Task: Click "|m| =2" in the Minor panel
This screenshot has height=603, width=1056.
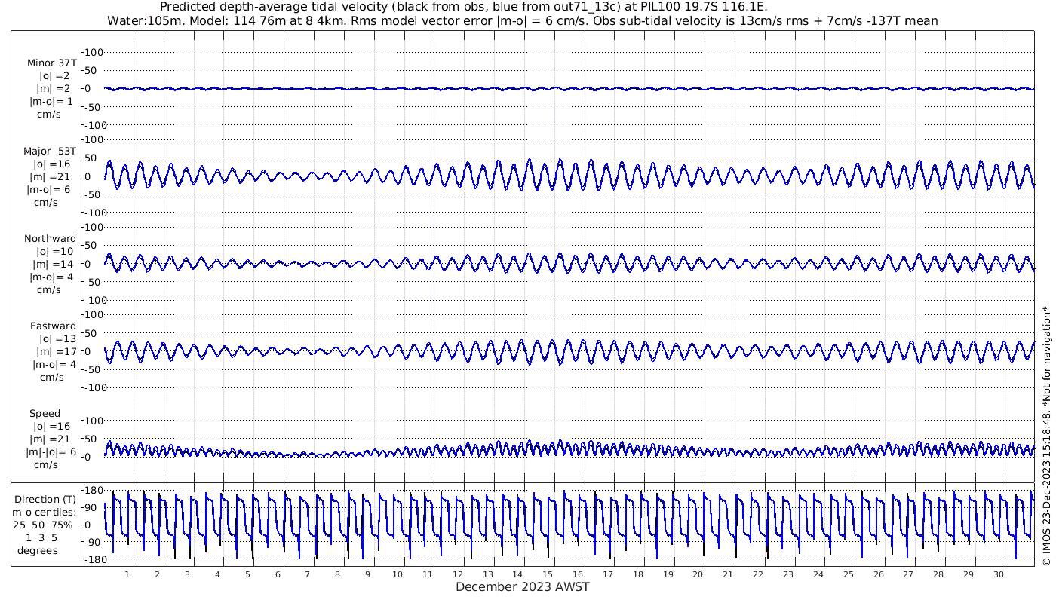Action: [54, 89]
